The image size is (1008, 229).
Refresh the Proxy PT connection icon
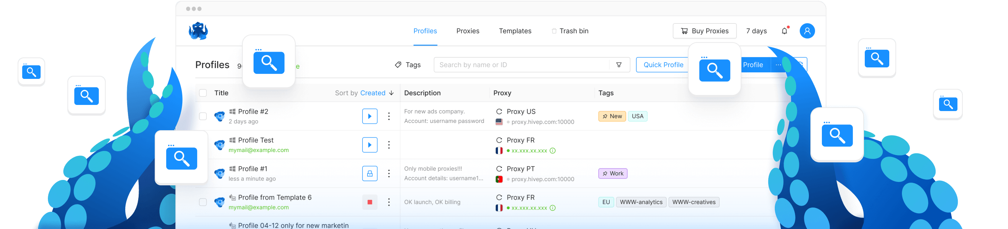(x=499, y=169)
